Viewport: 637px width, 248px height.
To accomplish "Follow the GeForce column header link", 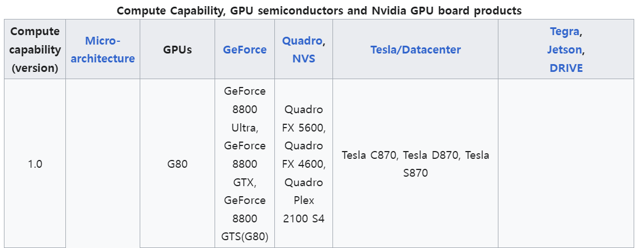I will point(245,50).
